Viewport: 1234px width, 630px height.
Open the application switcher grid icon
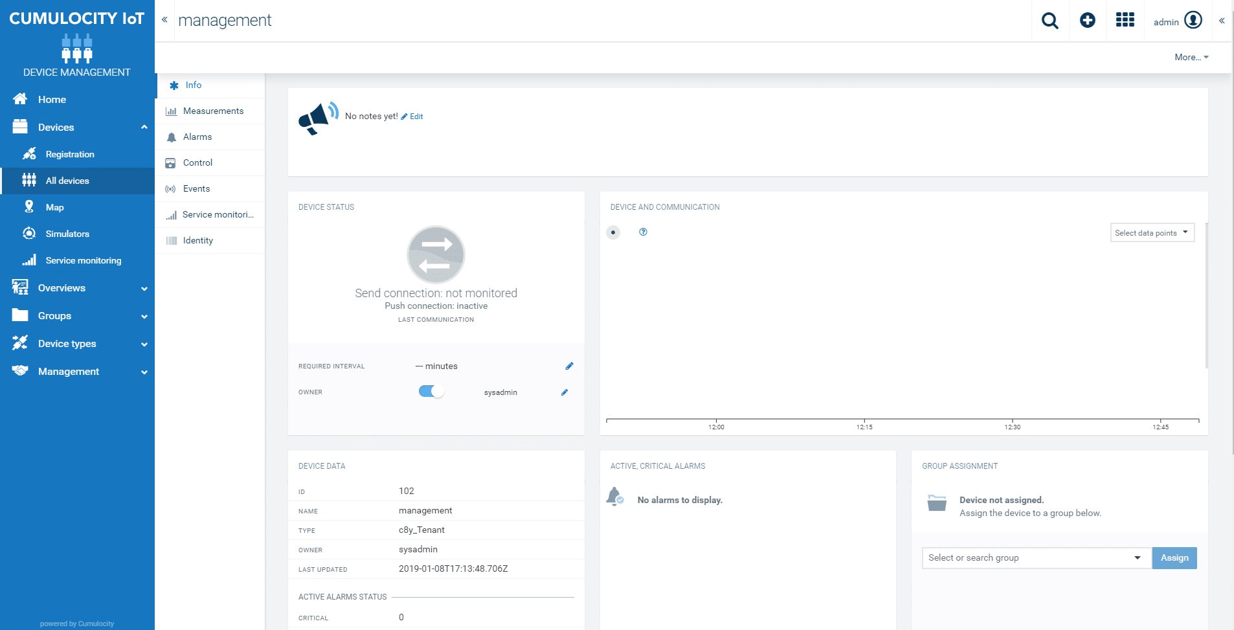(x=1125, y=20)
